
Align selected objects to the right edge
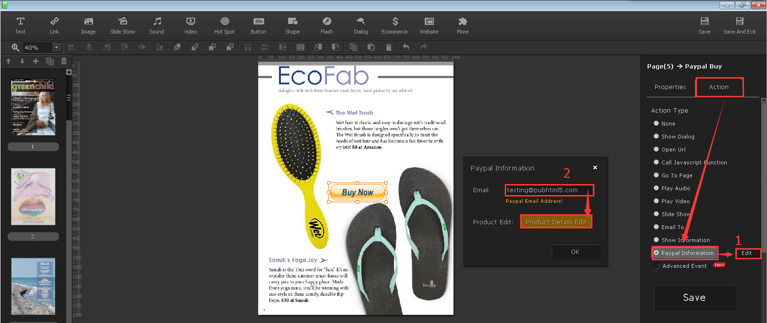click(x=107, y=47)
